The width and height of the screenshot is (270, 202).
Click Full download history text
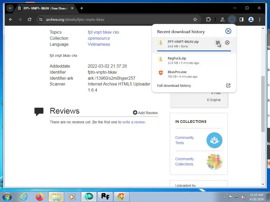174,85
